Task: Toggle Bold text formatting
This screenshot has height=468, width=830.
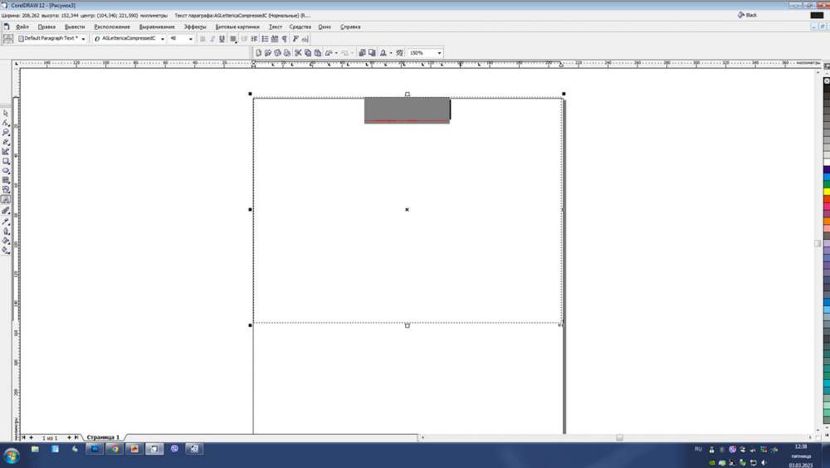Action: [203, 39]
